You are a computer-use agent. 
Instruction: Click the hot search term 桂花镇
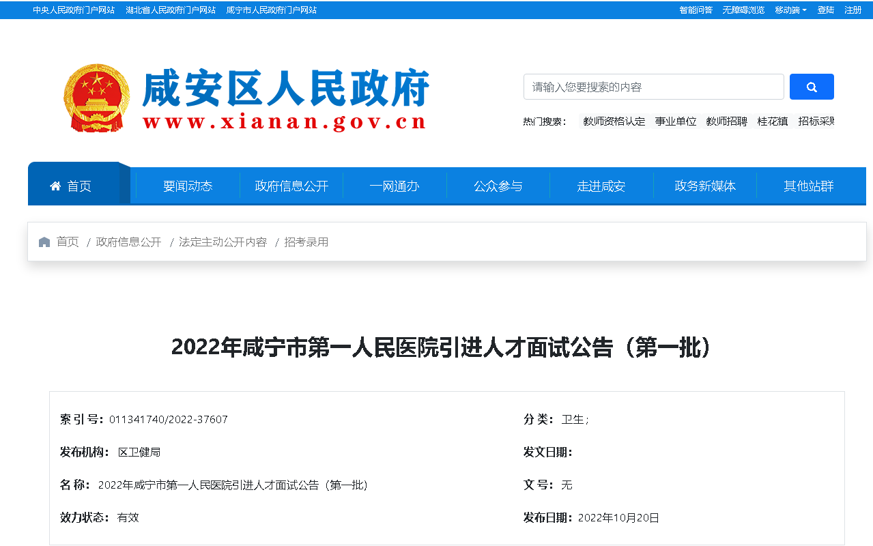coord(773,121)
